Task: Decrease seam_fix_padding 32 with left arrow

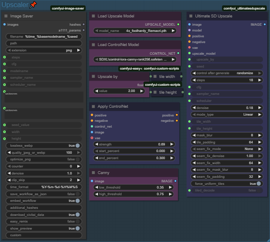Action: (x=194, y=177)
